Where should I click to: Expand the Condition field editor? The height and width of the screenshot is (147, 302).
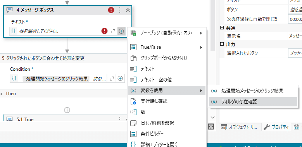112,79
